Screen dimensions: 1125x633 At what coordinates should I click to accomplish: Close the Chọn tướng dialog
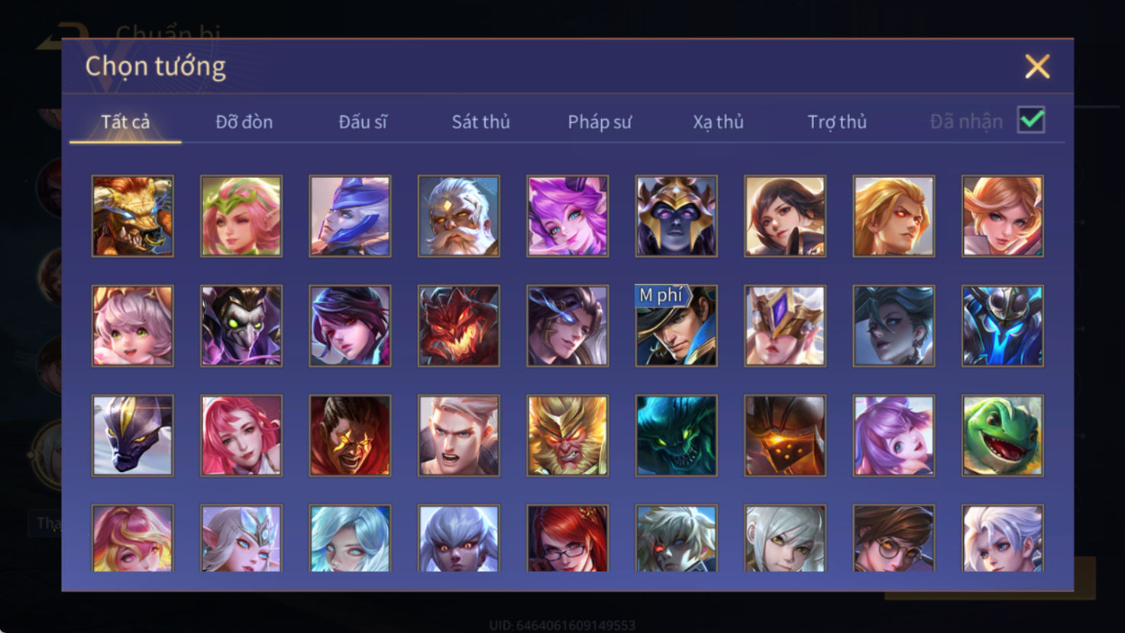coord(1037,66)
